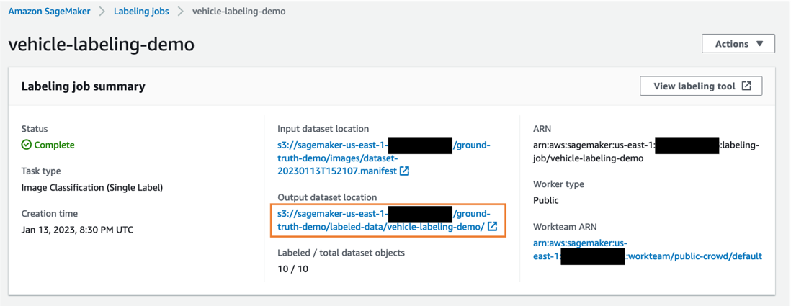Click the 10 / 10 labeled objects count
Screen dimensions: 791x306
[x=292, y=269]
